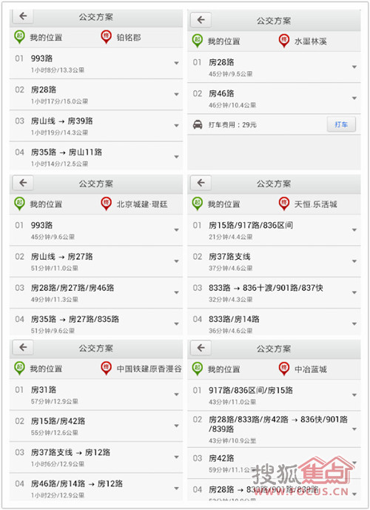Screen dimensions: 370x510
Task: Tap back arrow in 水墨林溪 route panel
Action: click(x=201, y=20)
